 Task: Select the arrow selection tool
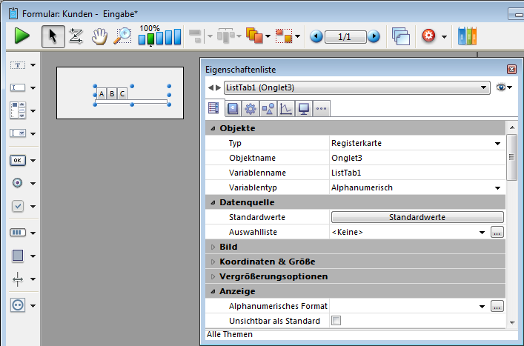[52, 36]
